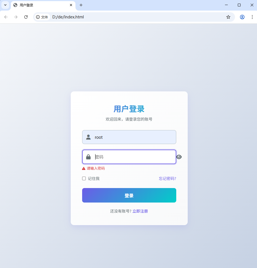This screenshot has width=257, height=268.
Task: Close the 用户登录 tab
Action: tap(71, 5)
